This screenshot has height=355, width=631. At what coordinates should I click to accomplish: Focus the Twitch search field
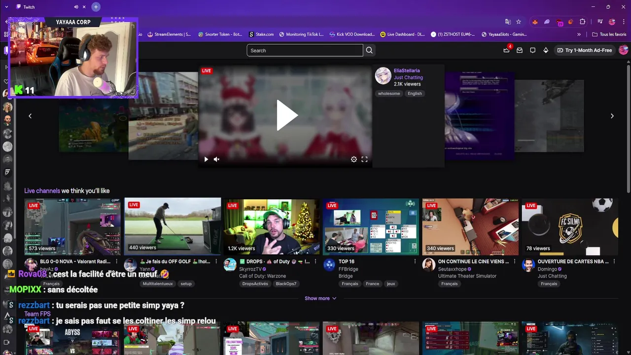tap(305, 50)
